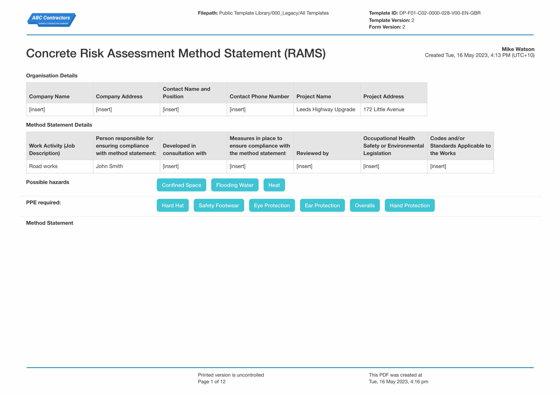The width and height of the screenshot is (560, 395).
Task: Click John Smith in the compliance column
Action: pyautogui.click(x=109, y=166)
